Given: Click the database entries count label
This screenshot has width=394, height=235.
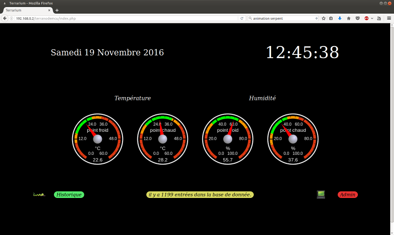Looking at the screenshot, I should (x=200, y=195).
